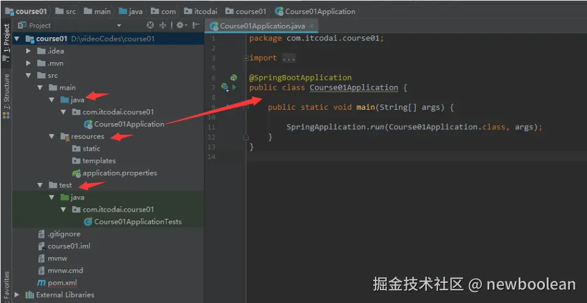This screenshot has width=587, height=303.
Task: Expand External Libraries node
Action: [x=17, y=295]
